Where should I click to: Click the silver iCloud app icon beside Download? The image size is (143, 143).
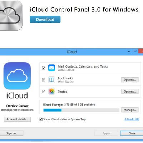point(11,15)
